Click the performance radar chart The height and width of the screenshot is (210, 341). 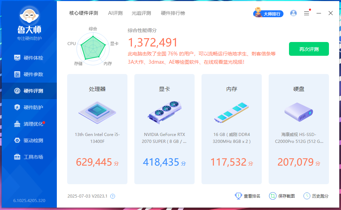coord(93,49)
